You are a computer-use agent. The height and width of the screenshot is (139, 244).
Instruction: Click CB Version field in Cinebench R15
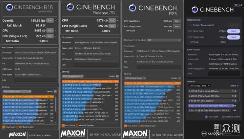[35, 69]
